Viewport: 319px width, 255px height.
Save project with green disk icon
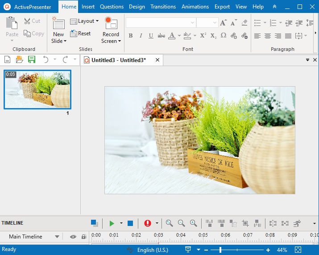tap(32, 59)
